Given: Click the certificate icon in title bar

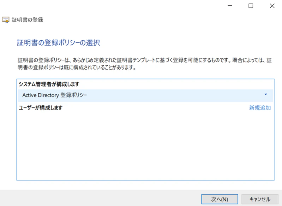Looking at the screenshot, I should click(x=6, y=20).
